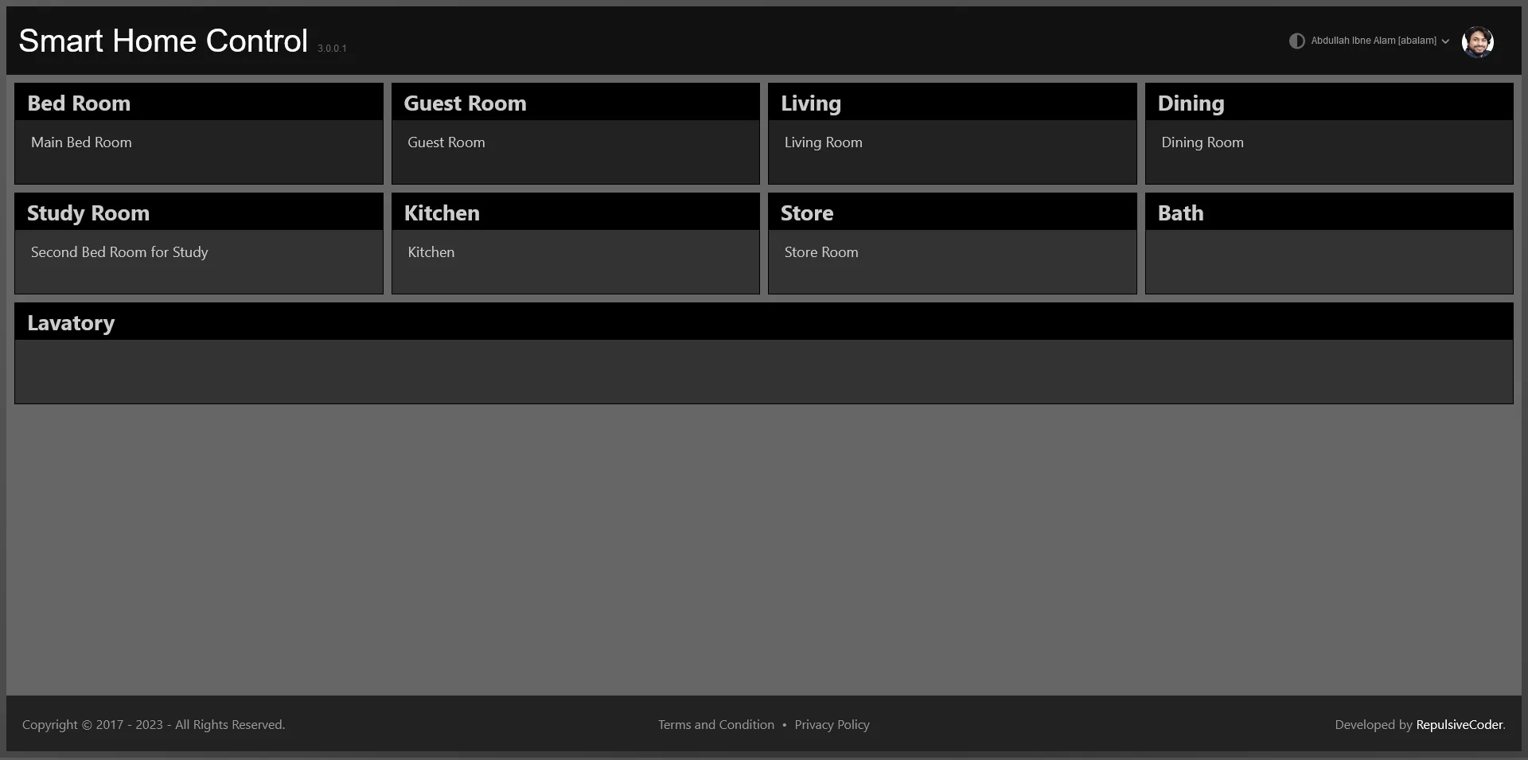Visit the RepulsiveCoder developer link
Image resolution: width=1528 pixels, height=760 pixels.
pyautogui.click(x=1460, y=724)
